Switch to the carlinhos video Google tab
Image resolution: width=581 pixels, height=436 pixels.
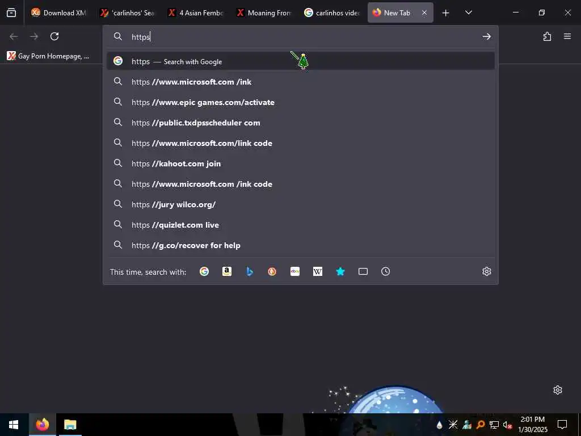coord(332,12)
